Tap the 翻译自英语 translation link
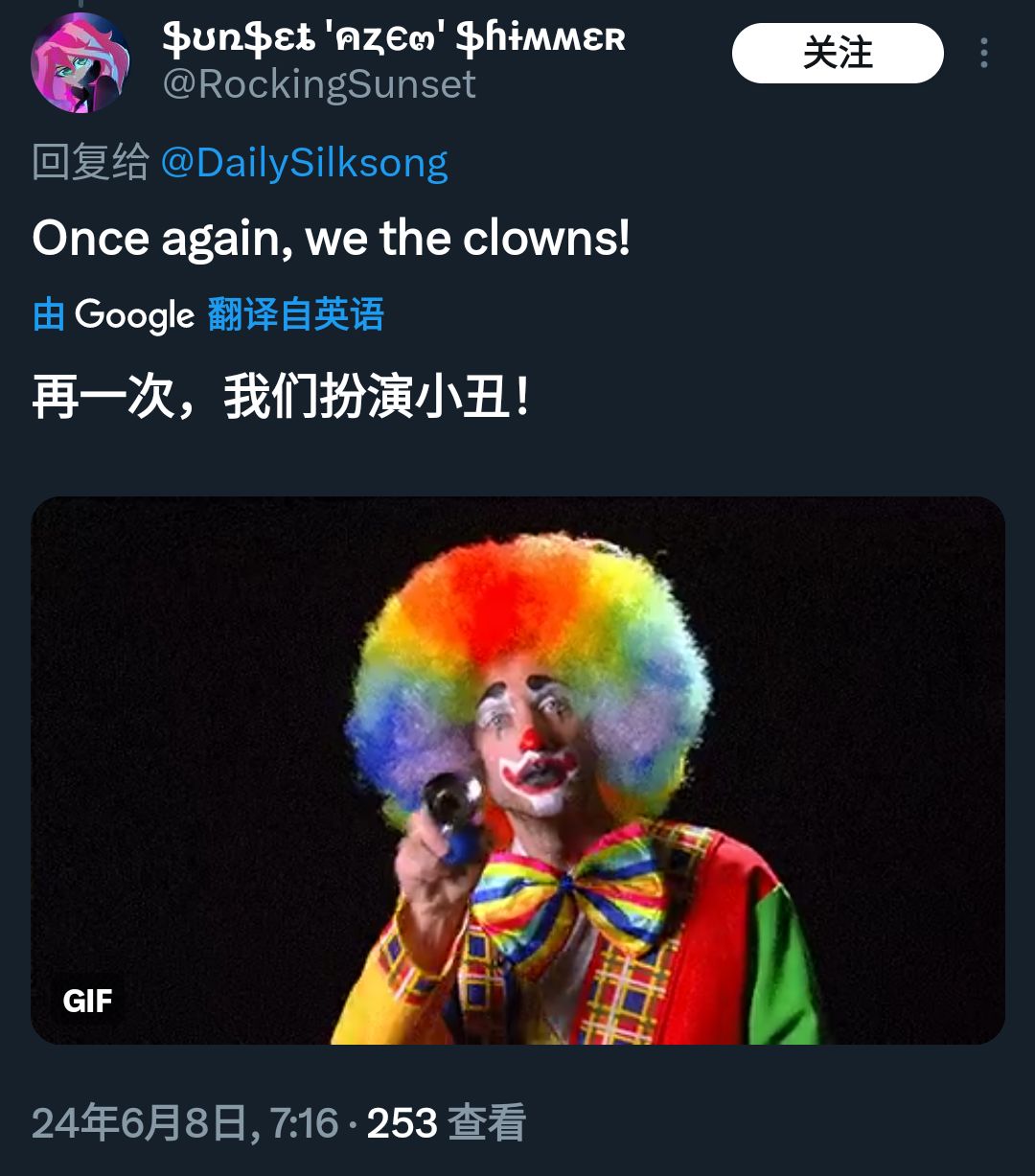Viewport: 1035px width, 1176px height. (x=295, y=314)
